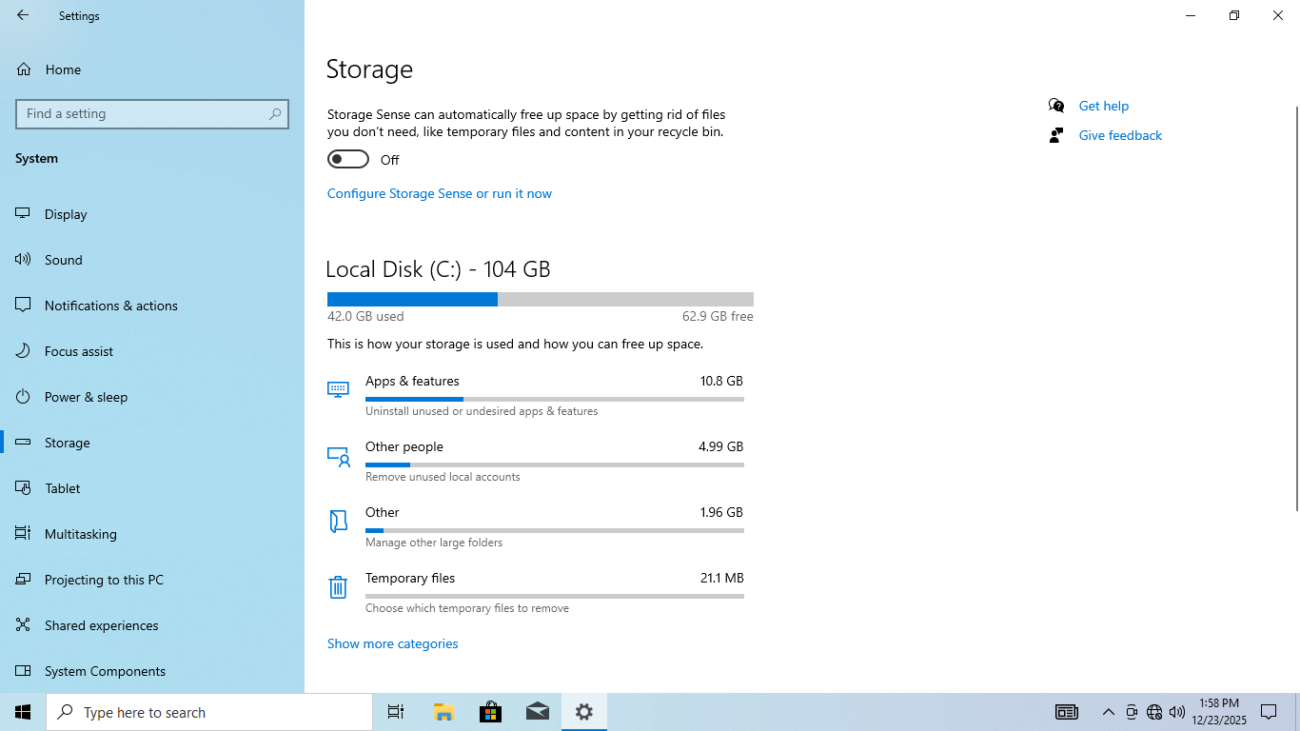Click the back arrow in Settings

click(x=23, y=15)
